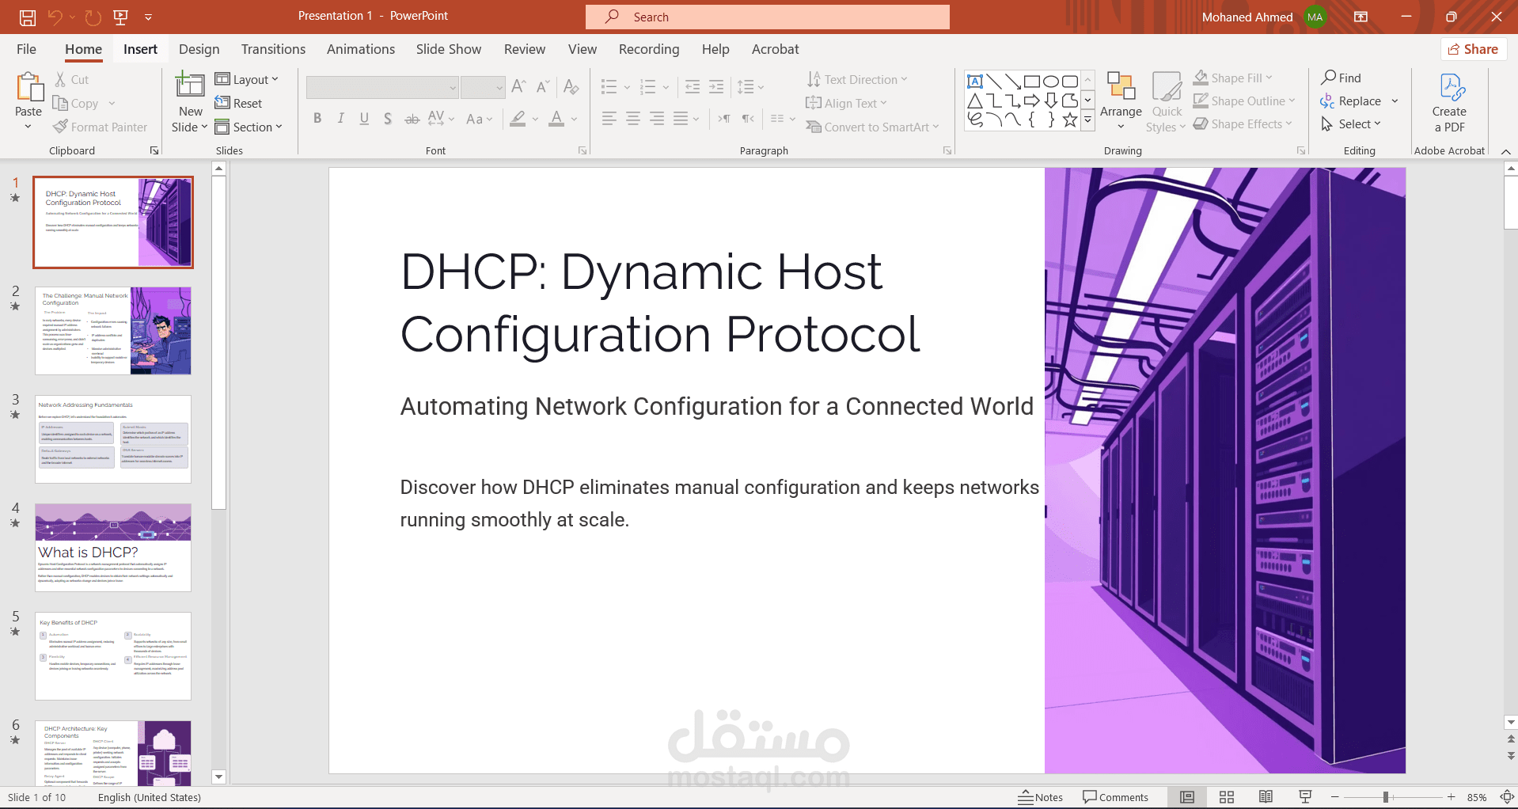Click the Save icon in title bar
The width and height of the screenshot is (1518, 809).
[x=28, y=17]
